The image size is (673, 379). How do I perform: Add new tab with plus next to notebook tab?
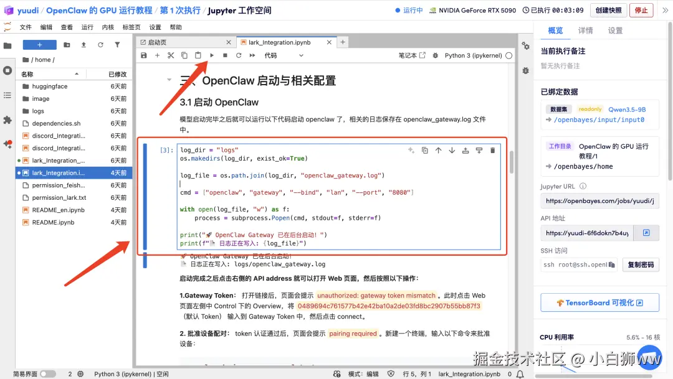point(343,42)
